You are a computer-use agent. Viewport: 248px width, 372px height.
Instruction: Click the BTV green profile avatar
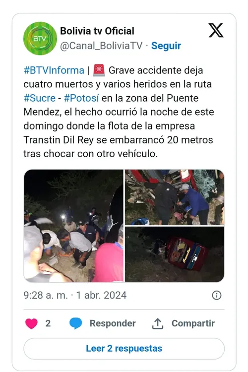tap(40, 38)
